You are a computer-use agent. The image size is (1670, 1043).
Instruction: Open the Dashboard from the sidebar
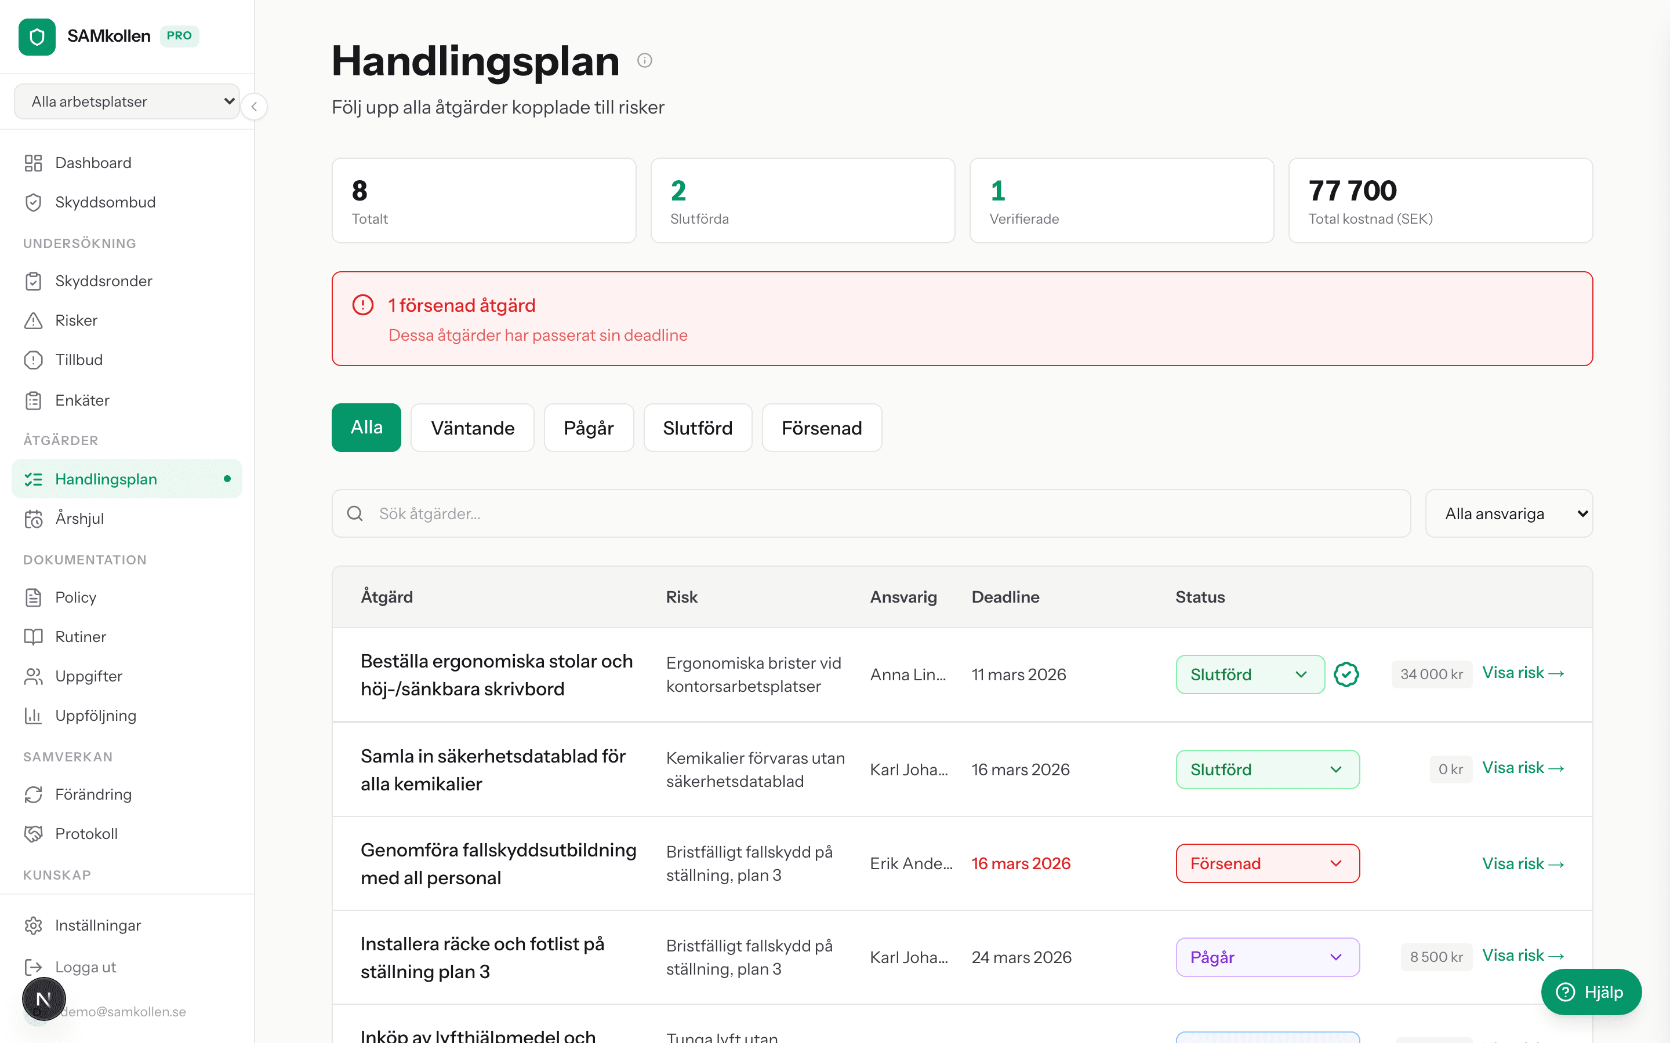(x=92, y=163)
